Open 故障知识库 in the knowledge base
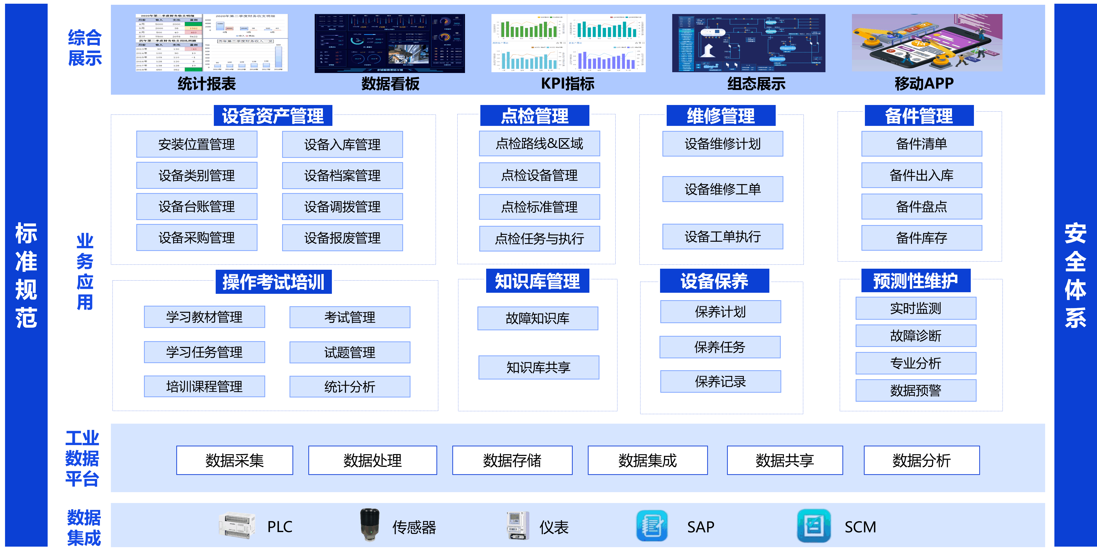 pyautogui.click(x=538, y=318)
